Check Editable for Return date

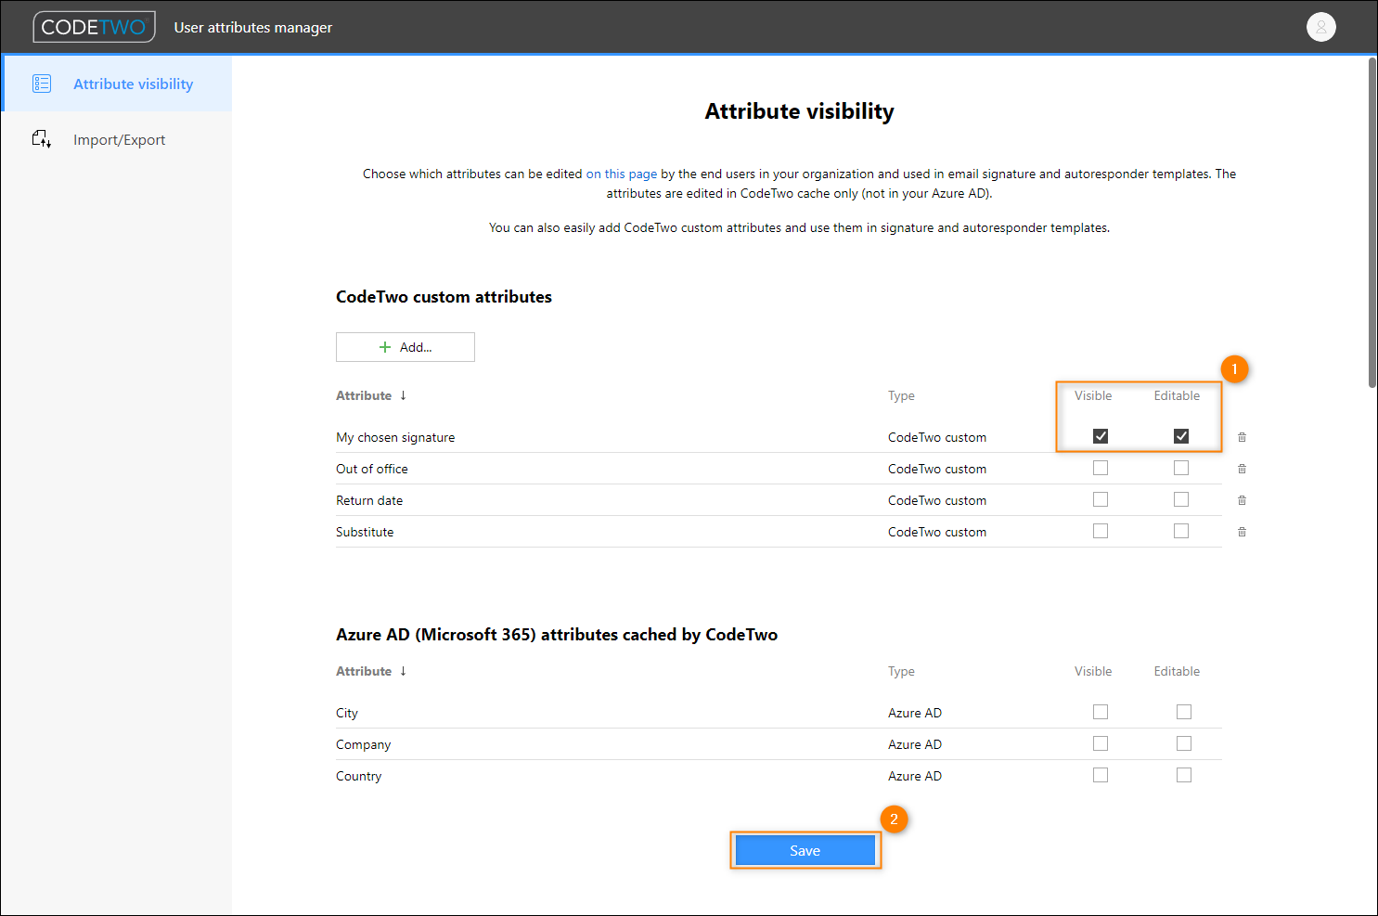coord(1181,499)
